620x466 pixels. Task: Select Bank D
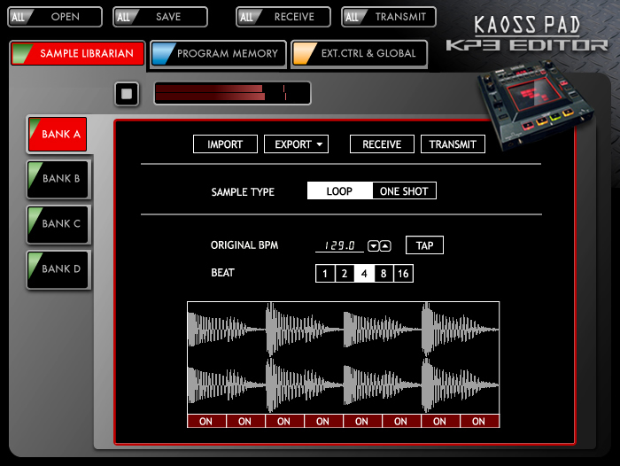pos(58,270)
